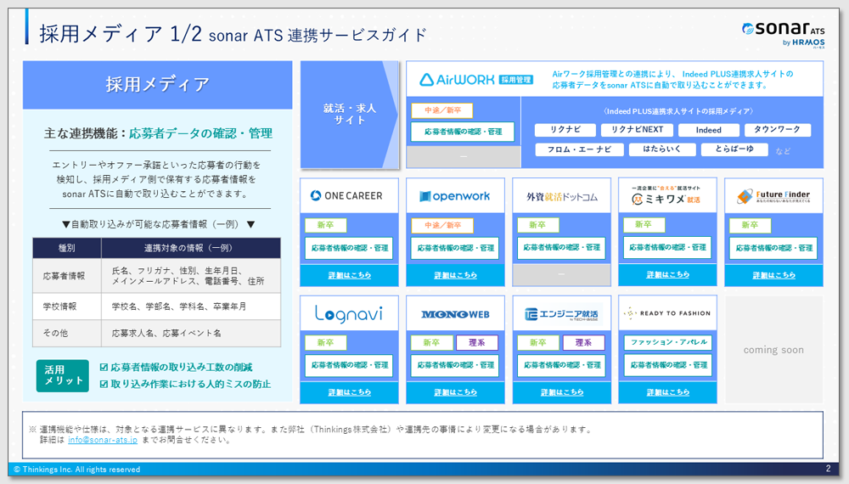
Task: Click the Lognavi logo
Action: 349,314
